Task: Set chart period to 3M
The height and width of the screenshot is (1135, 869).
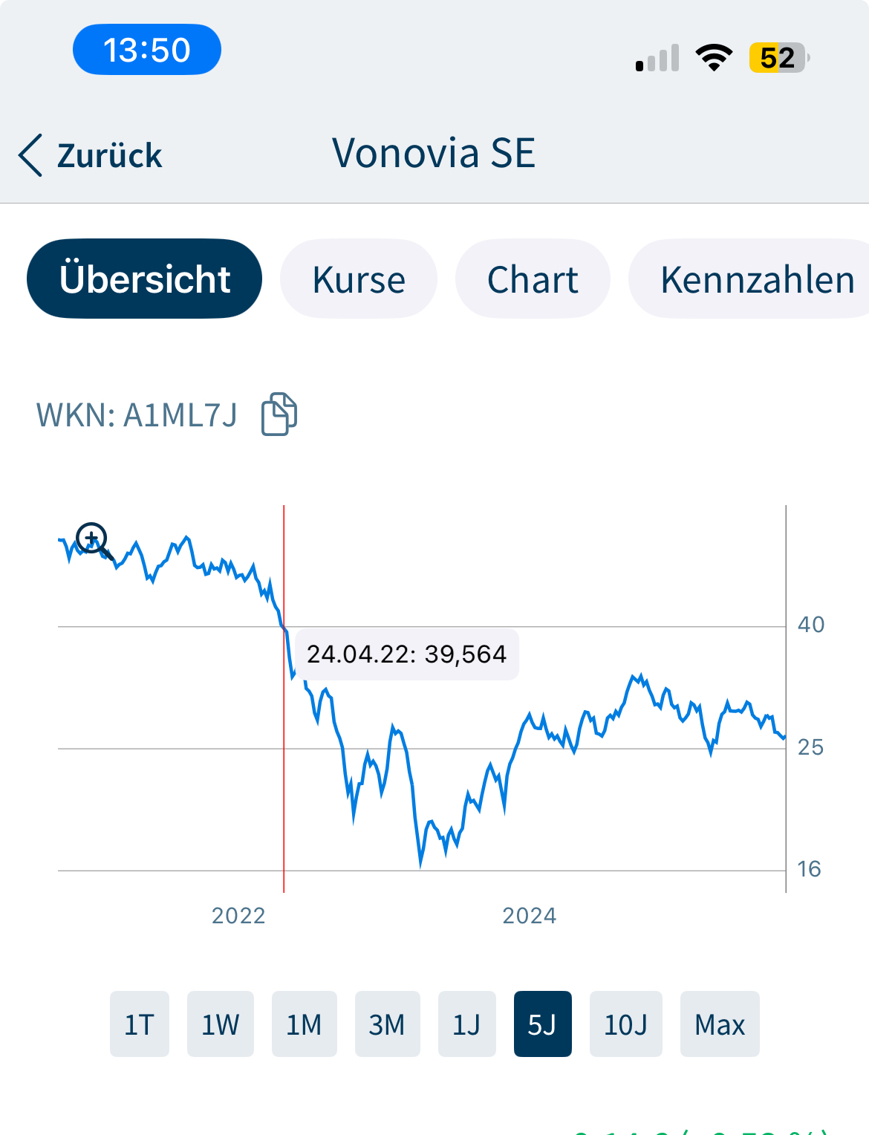Action: point(387,1024)
